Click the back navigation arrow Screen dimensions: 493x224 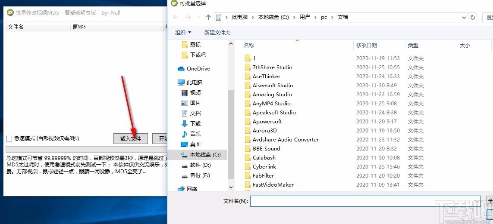pos(176,17)
